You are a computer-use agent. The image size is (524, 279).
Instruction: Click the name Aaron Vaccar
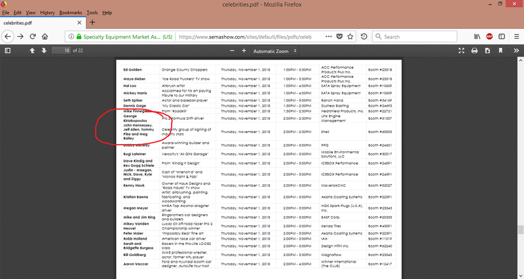click(x=136, y=264)
